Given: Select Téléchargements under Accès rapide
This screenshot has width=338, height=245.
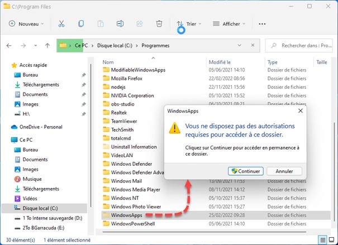Looking at the screenshot, I should pos(41,84).
